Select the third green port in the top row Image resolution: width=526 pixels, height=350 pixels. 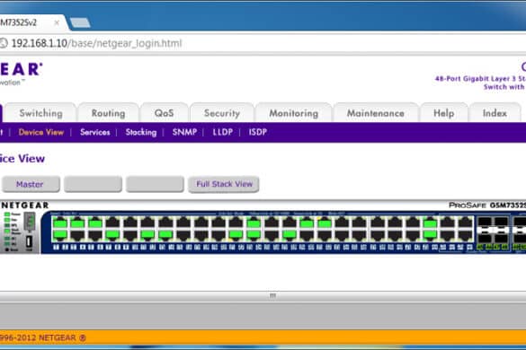[95, 223]
